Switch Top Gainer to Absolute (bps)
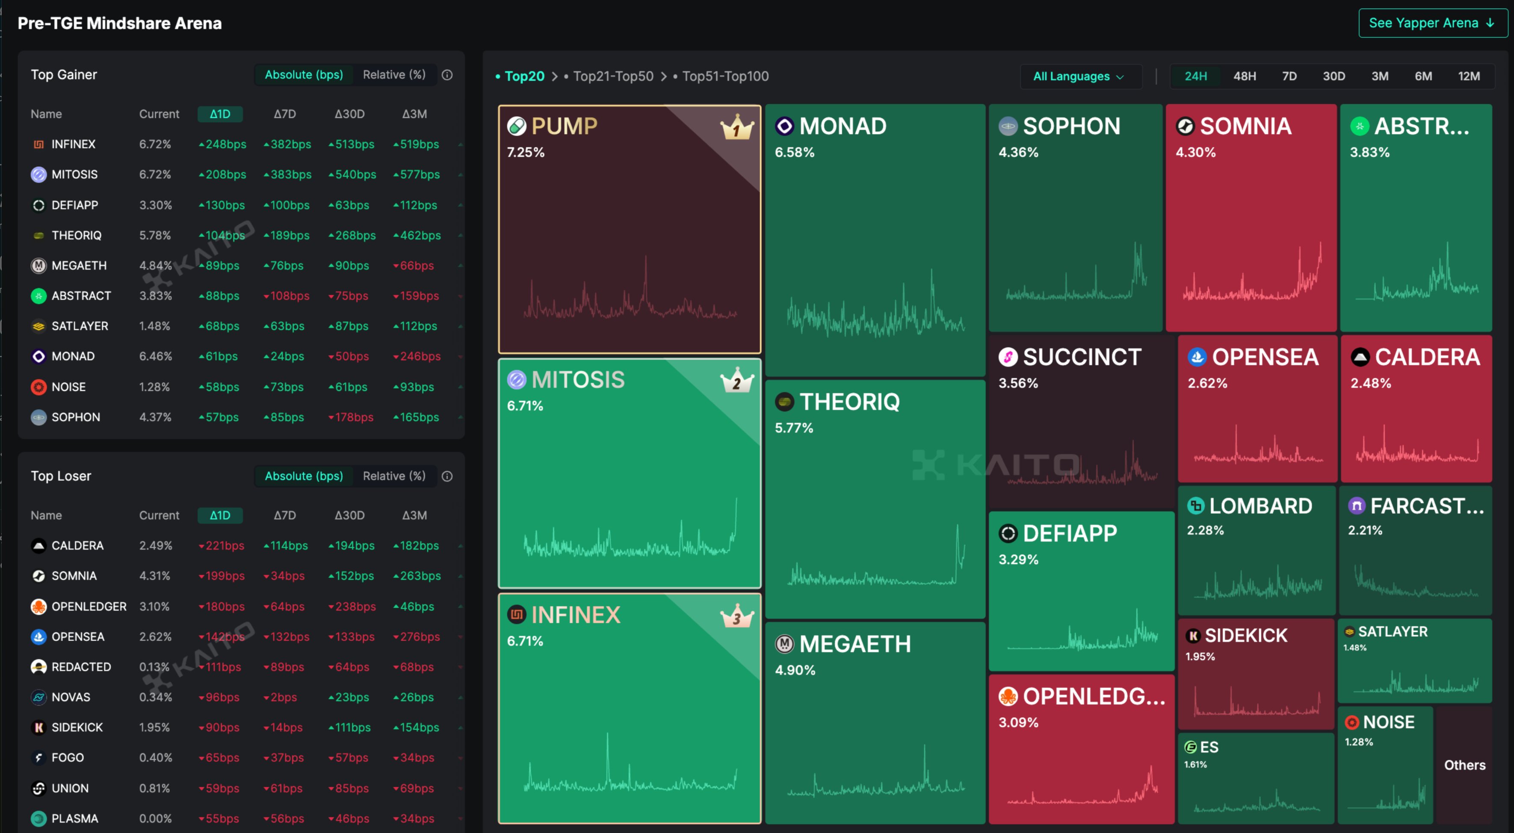The width and height of the screenshot is (1514, 833). [304, 75]
